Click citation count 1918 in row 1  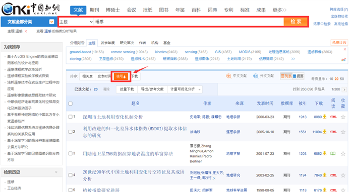click(x=303, y=117)
